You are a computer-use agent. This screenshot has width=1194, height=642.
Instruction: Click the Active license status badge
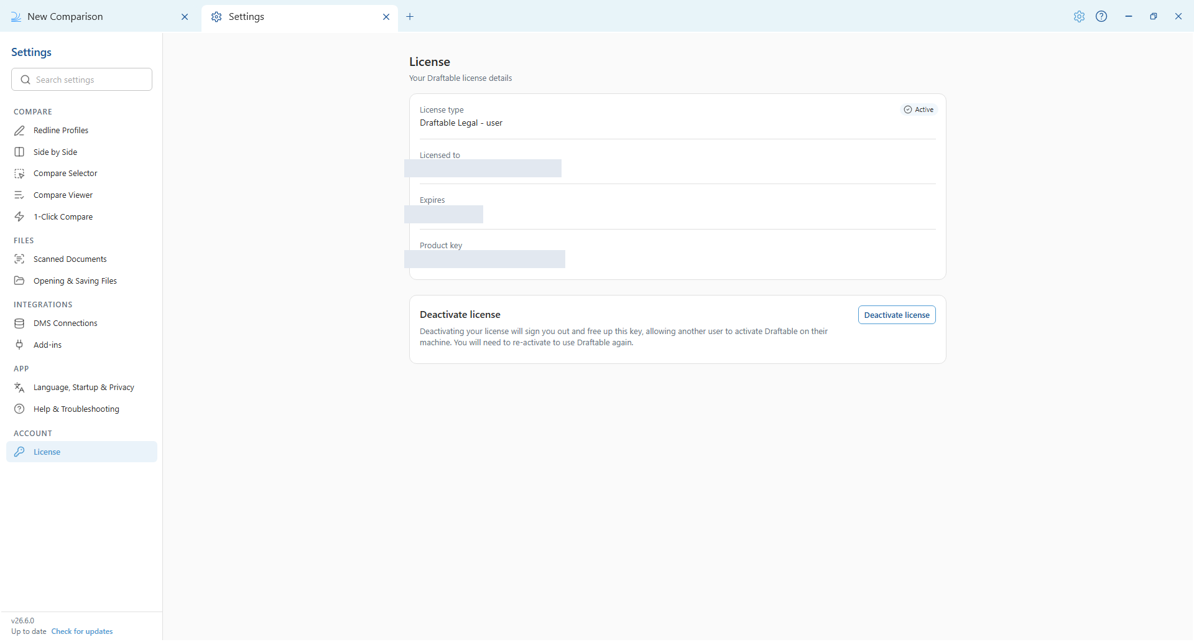919,110
